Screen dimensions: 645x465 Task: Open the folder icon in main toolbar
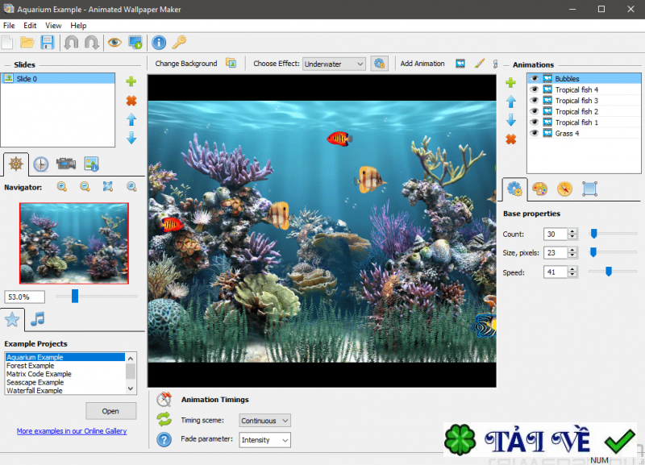27,43
